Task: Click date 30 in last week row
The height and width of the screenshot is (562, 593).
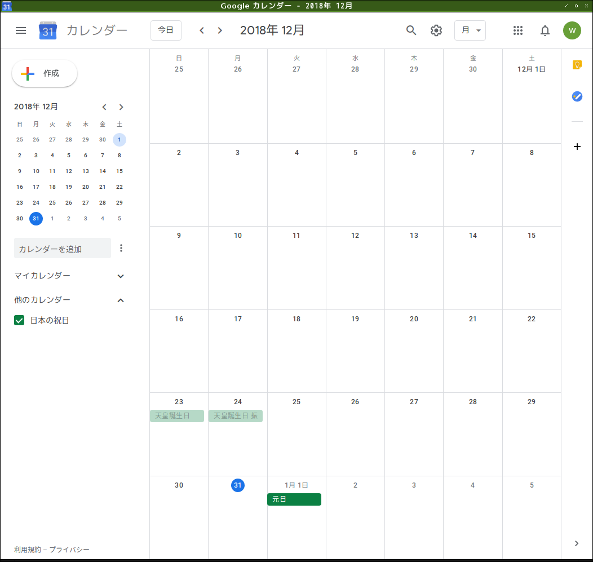Action: tap(179, 485)
